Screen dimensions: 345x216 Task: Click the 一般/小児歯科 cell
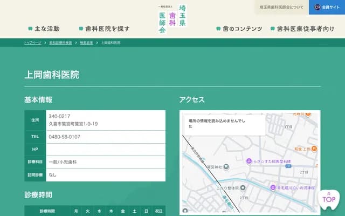[106, 162]
